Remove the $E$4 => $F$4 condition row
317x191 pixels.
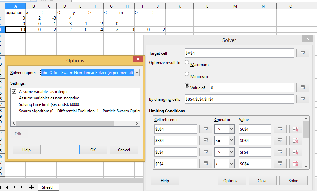(x=296, y=152)
